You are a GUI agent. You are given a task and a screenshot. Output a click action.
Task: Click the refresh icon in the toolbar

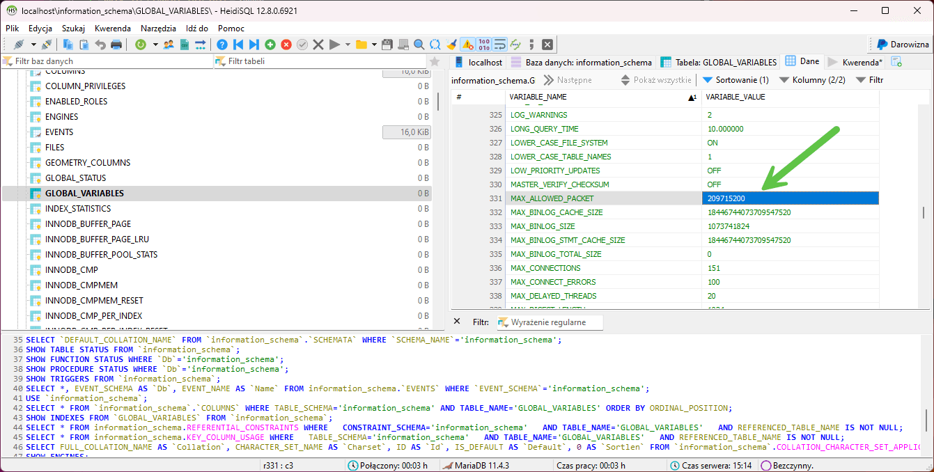tap(141, 45)
